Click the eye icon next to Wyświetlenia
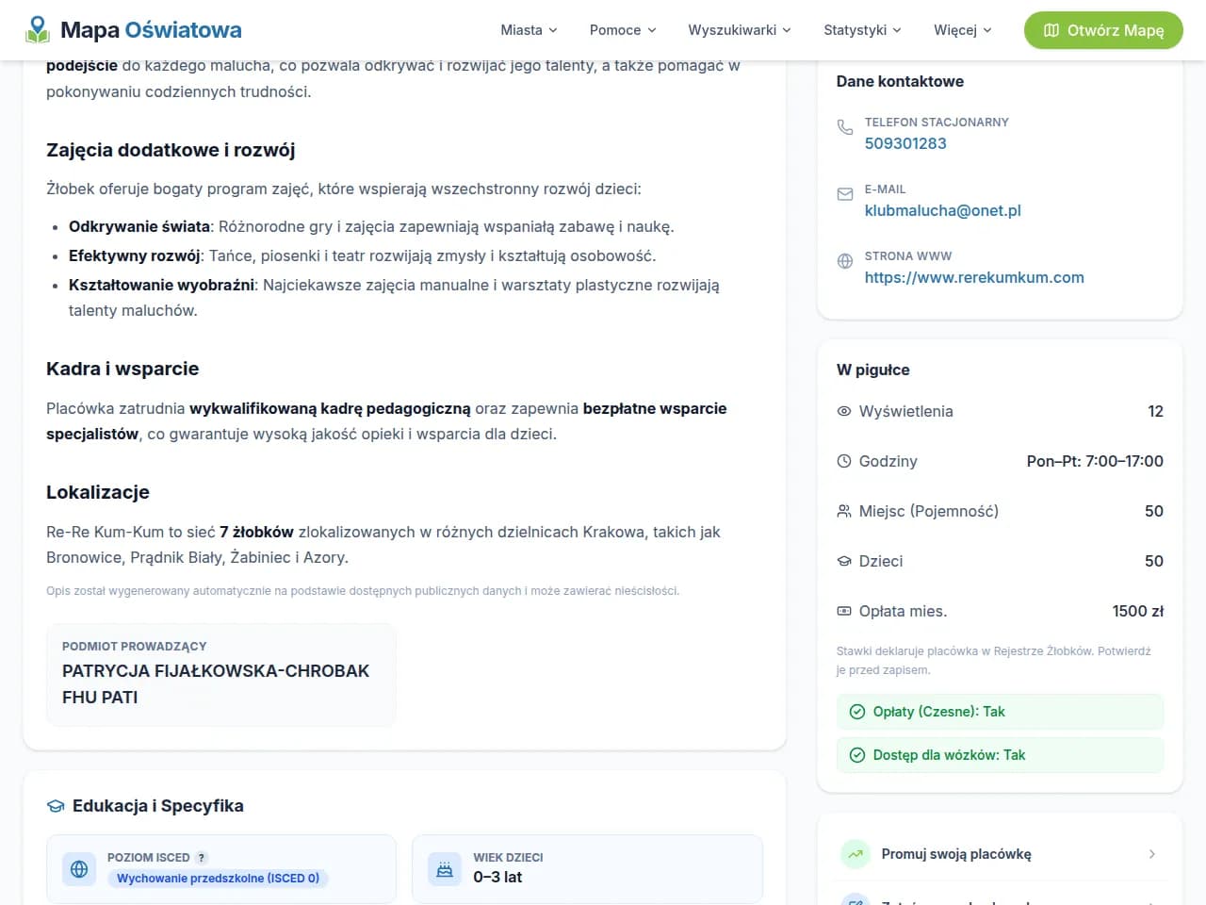Screen dimensions: 1206x905 844,411
